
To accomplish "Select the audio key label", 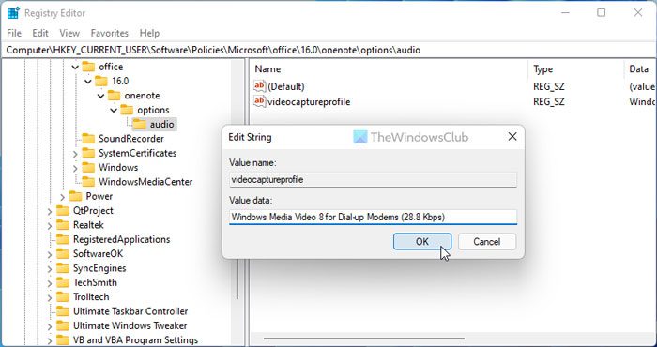I will [x=161, y=125].
